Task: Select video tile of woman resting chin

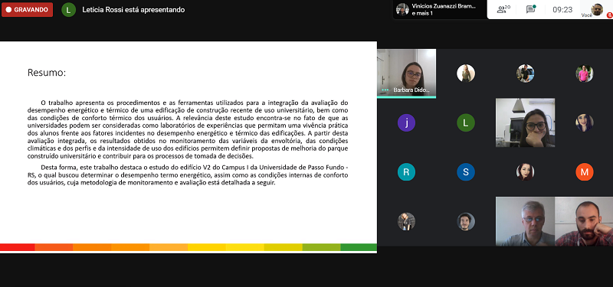Action: click(x=525, y=122)
